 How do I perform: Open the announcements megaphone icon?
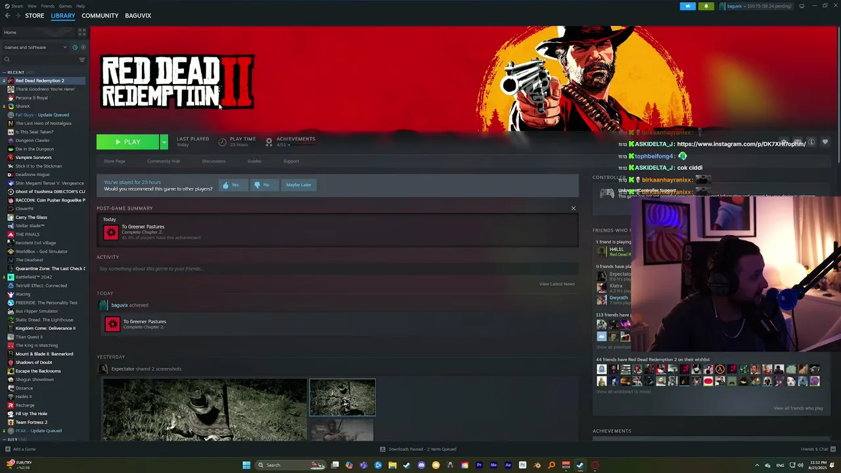coord(687,6)
